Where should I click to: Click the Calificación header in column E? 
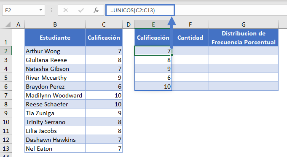click(153, 38)
